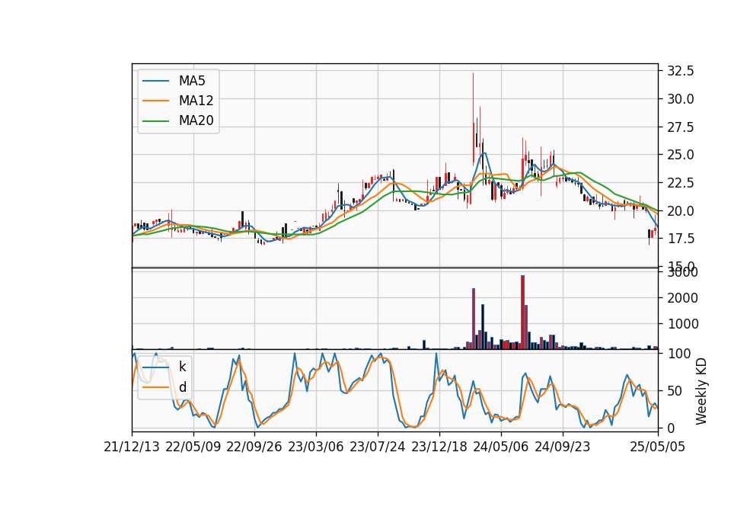
Task: Click the 23/07/24 date label
Action: tap(377, 447)
